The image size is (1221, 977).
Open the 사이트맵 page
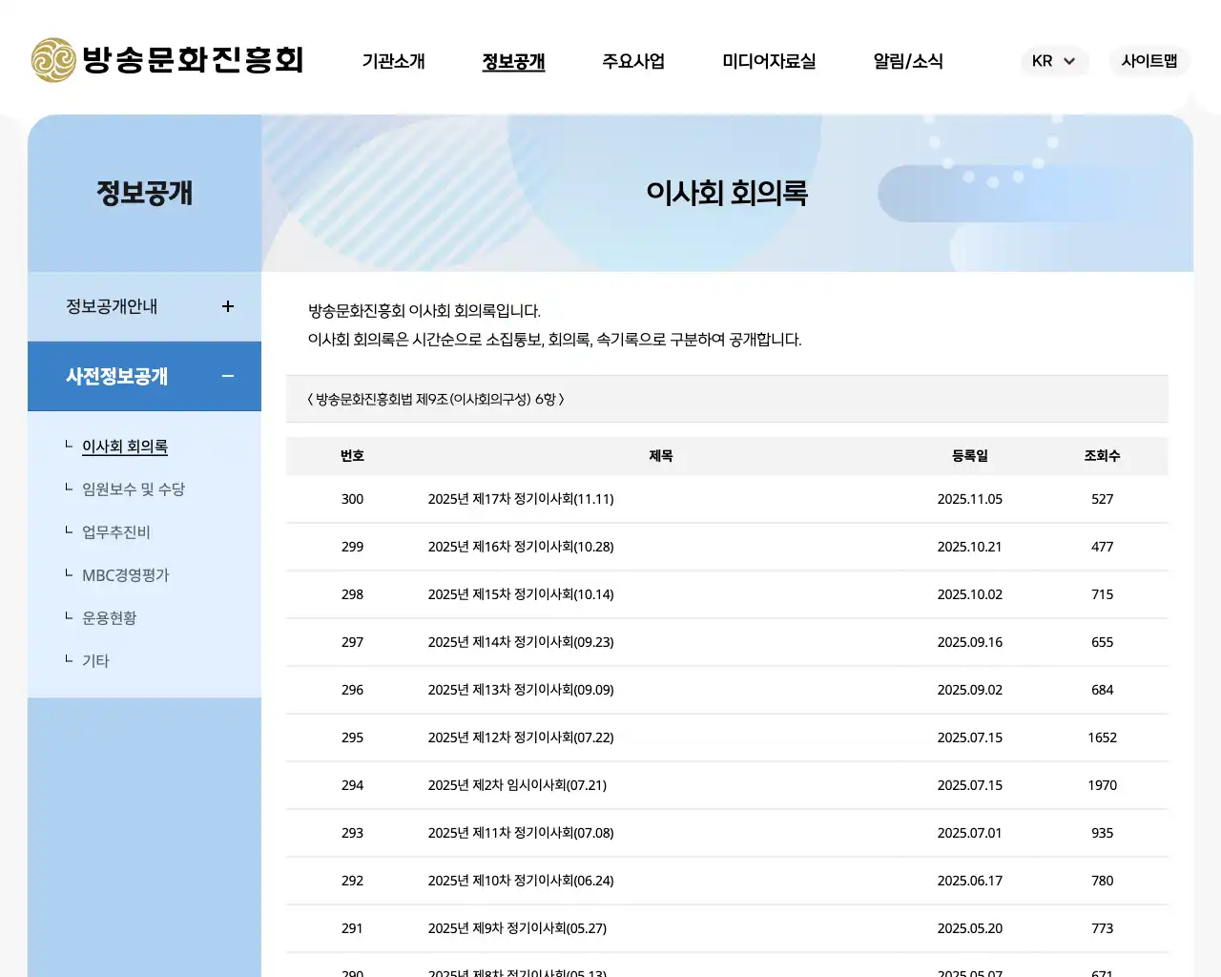(1149, 61)
